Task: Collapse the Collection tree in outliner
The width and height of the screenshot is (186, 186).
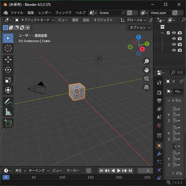Action: [162, 33]
